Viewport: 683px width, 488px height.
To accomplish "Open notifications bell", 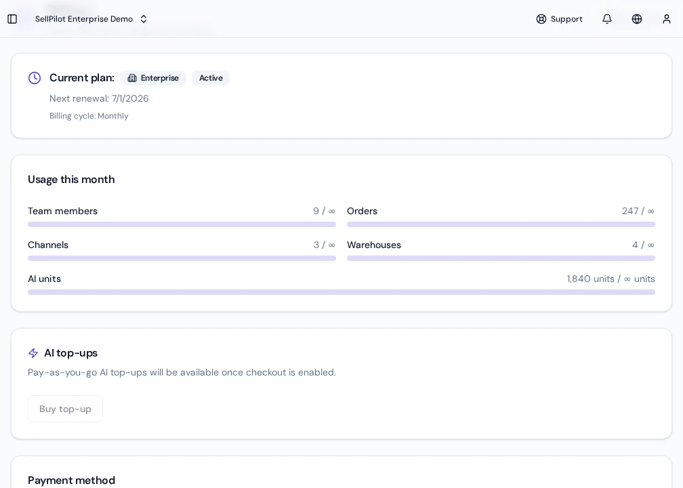I will click(x=607, y=19).
